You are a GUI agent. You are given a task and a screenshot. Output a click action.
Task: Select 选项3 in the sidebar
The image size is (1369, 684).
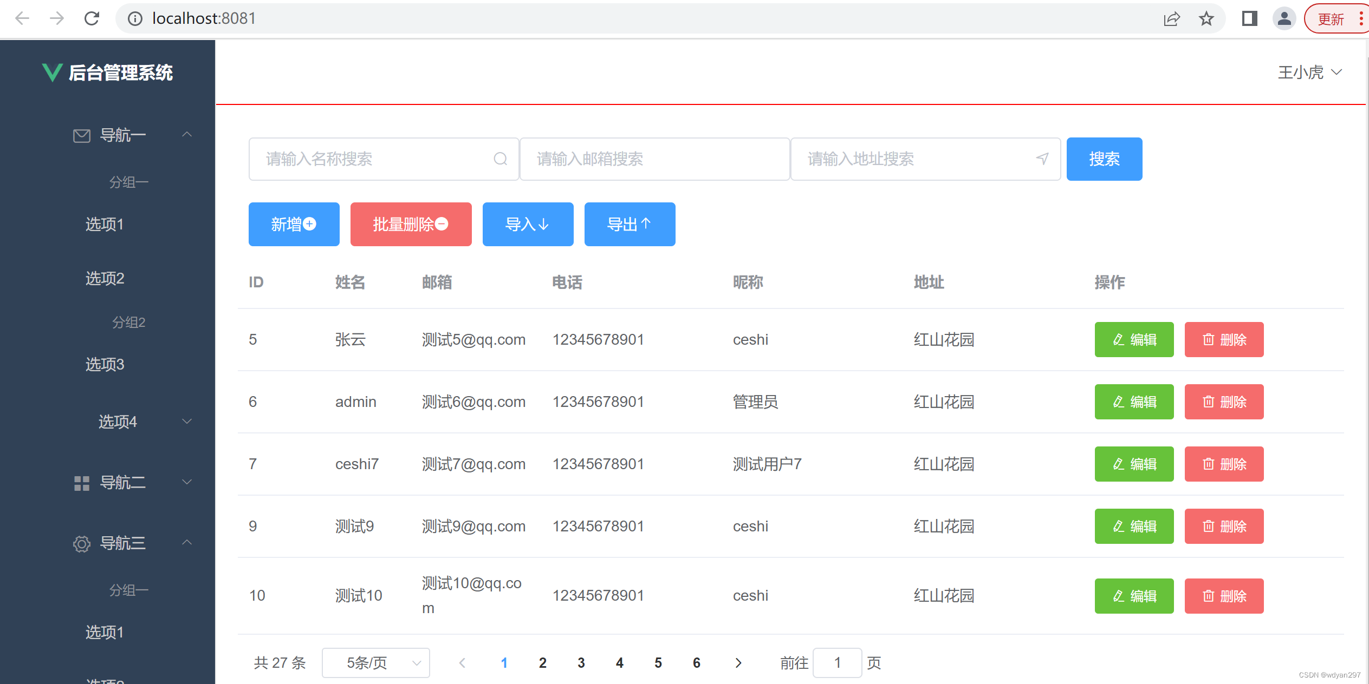click(x=105, y=365)
